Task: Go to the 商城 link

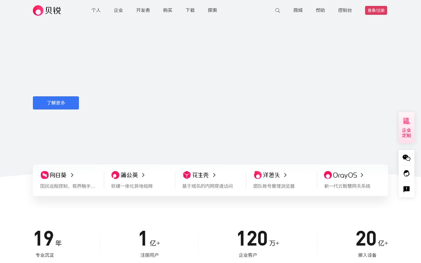Action: click(x=298, y=10)
